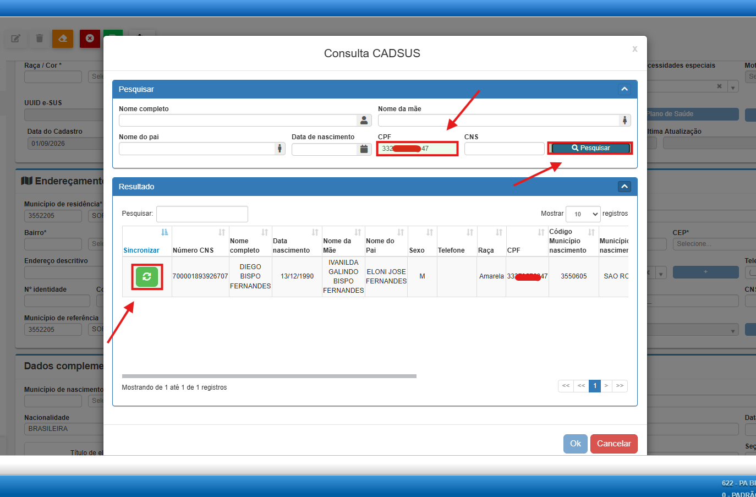Click the results filter Pesquisar text box

(x=202, y=214)
